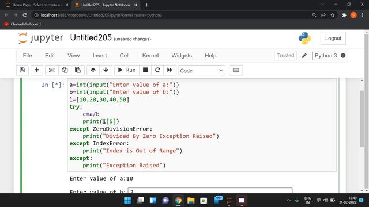Open the Channel dashboard bookmark
The width and height of the screenshot is (369, 207).
tap(24, 24)
